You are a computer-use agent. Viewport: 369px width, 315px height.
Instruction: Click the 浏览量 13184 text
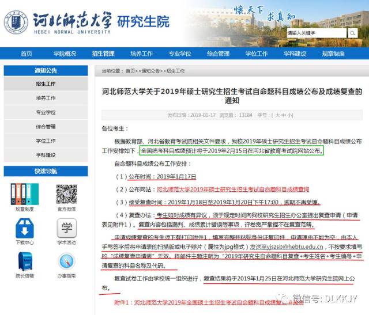pos(236,115)
